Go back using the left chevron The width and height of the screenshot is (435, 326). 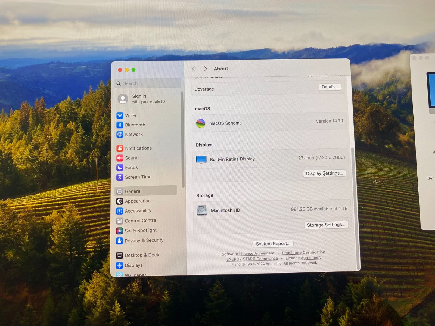[x=194, y=69]
